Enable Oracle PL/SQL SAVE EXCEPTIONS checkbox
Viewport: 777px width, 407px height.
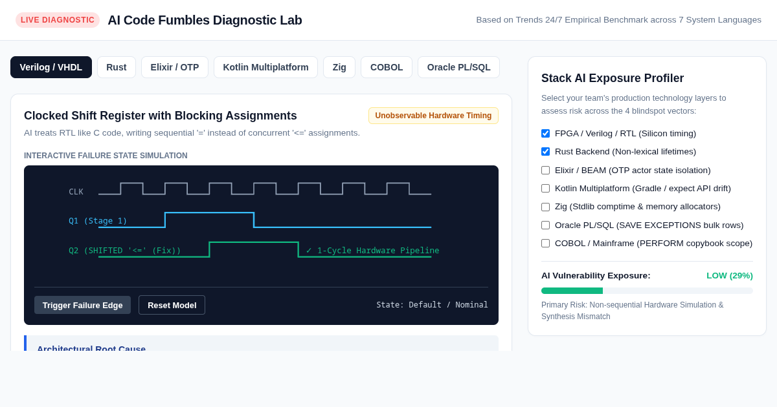[545, 225]
